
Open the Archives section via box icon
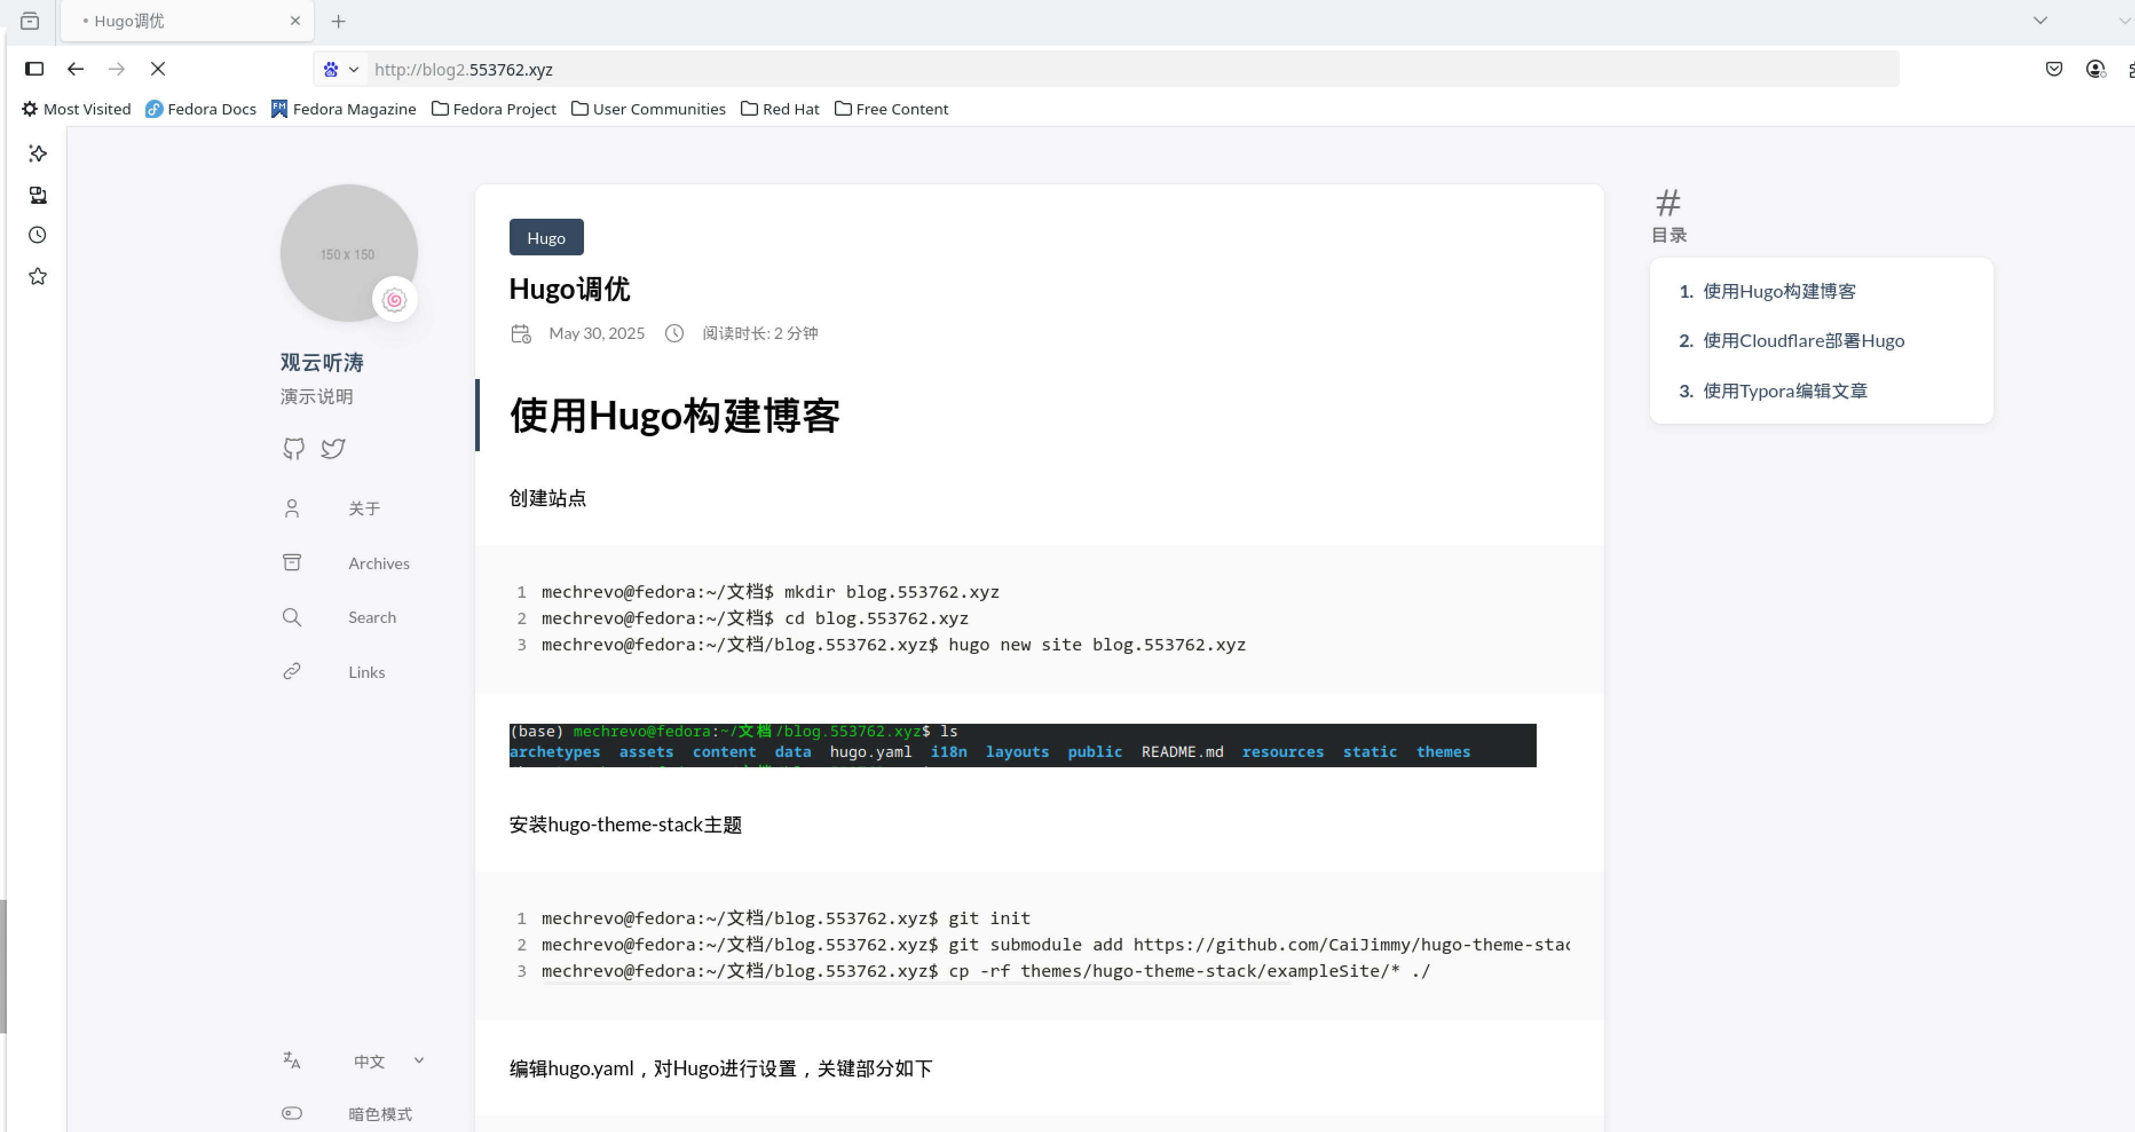tap(292, 562)
